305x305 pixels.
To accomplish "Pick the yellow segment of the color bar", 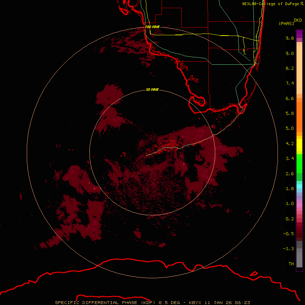I will (299, 145).
